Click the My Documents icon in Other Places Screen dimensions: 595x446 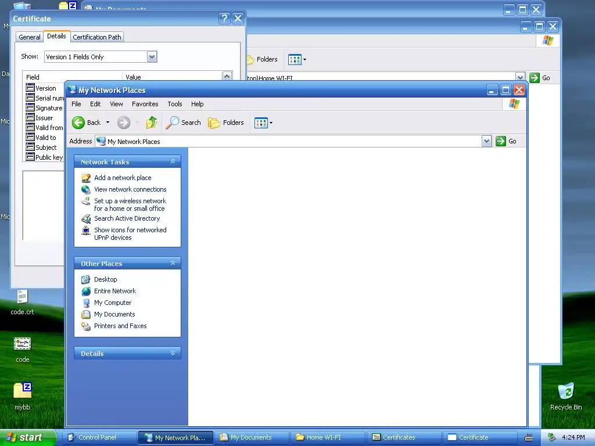(86, 314)
